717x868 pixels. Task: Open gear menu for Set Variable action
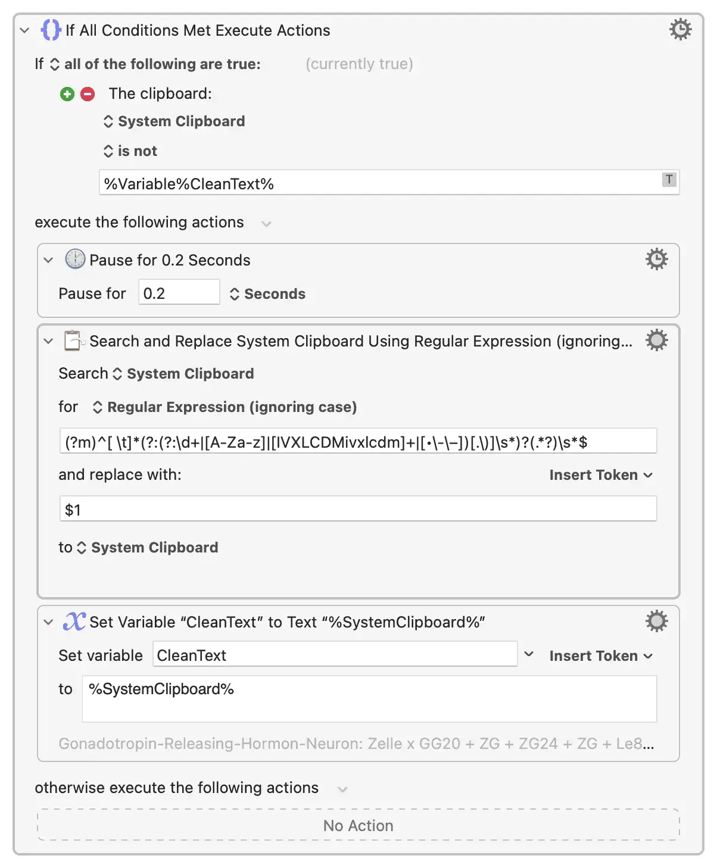(656, 621)
